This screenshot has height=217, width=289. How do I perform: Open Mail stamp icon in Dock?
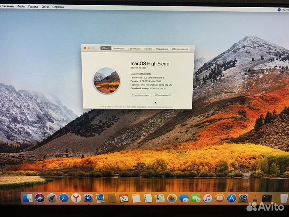point(100,199)
